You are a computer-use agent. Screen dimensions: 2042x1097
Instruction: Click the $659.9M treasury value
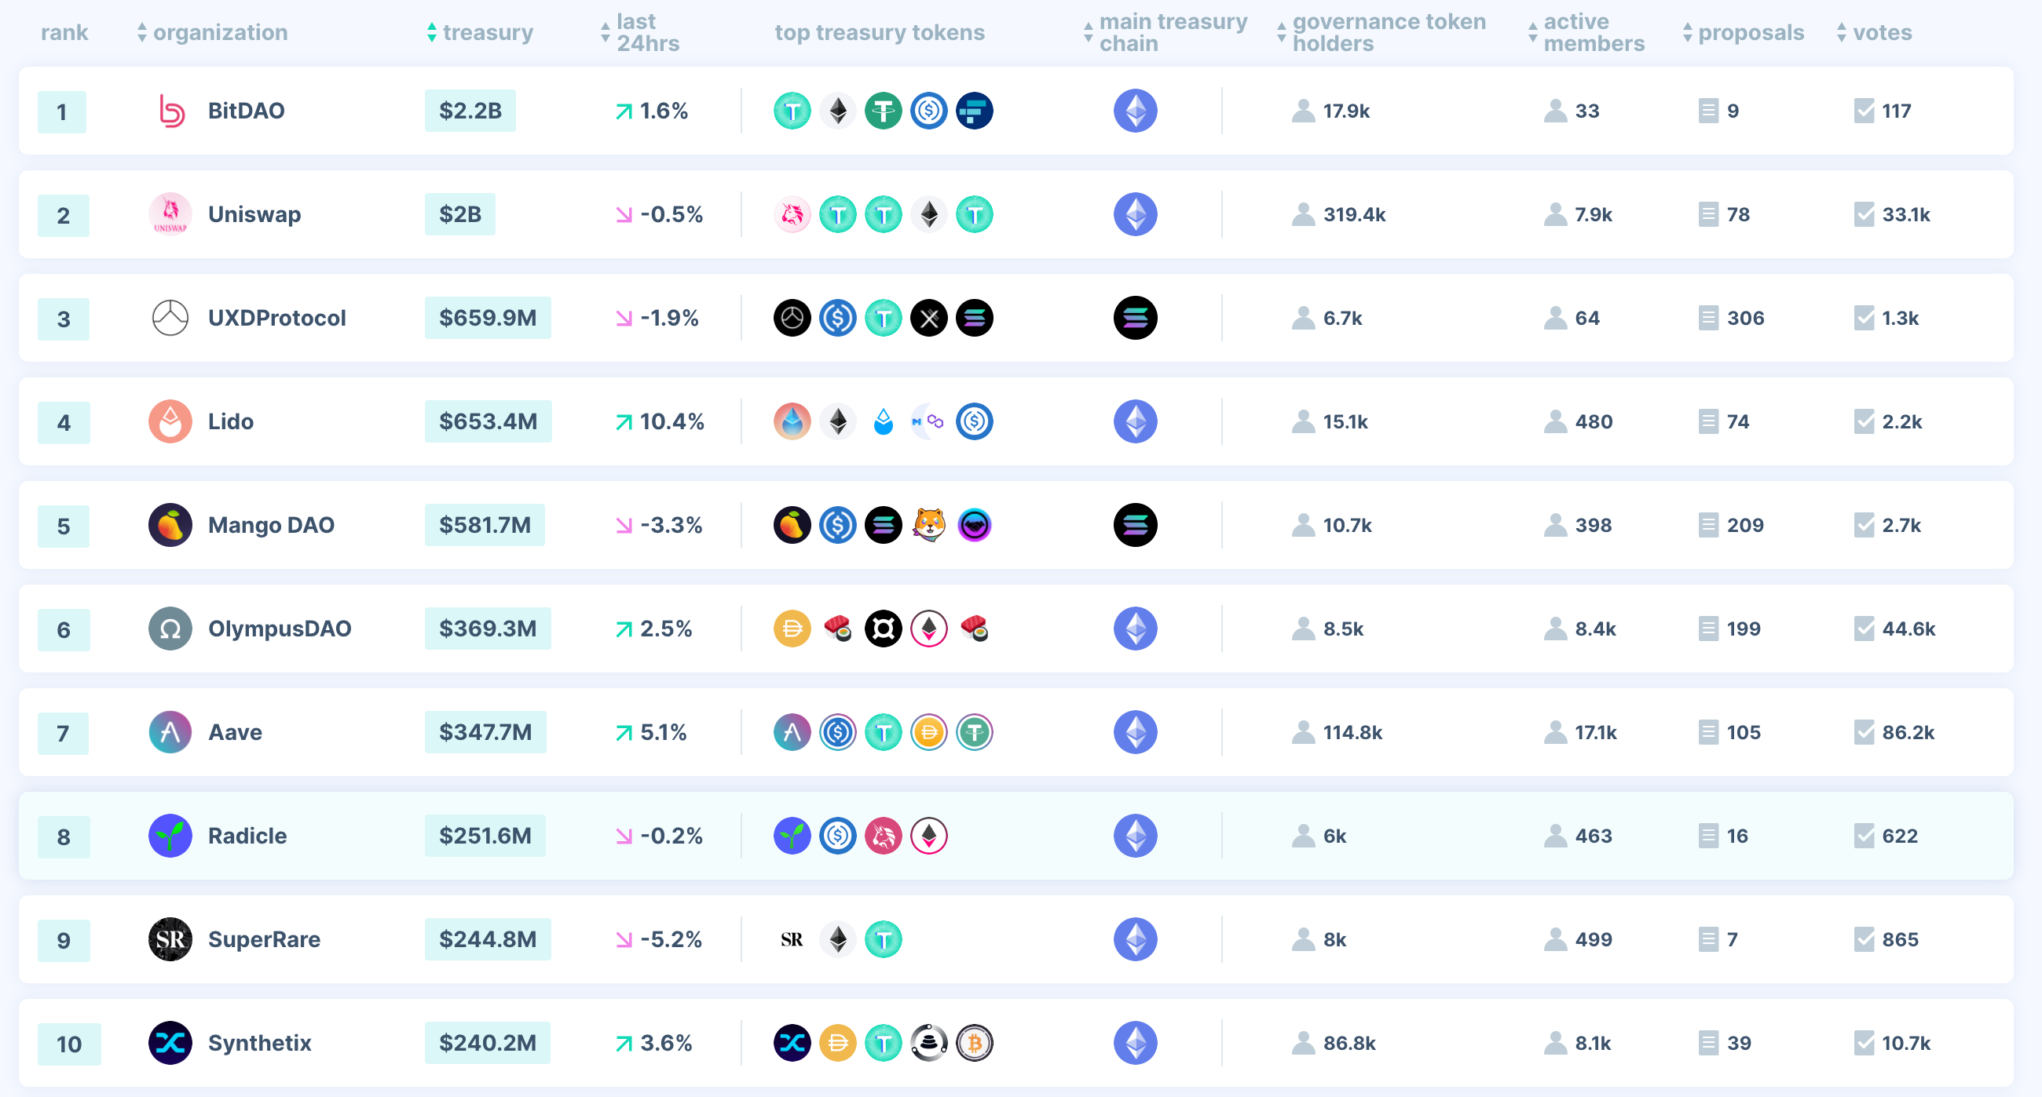pyautogui.click(x=488, y=319)
